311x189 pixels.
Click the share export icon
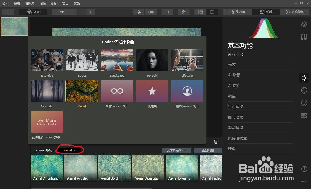pos(184,12)
